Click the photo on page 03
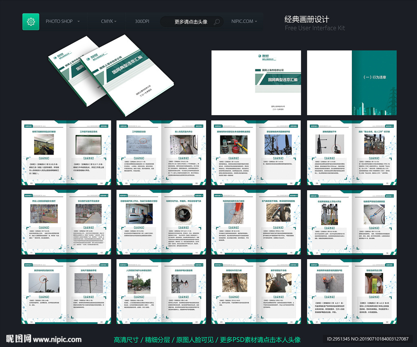417x347 pixels. 44,144
